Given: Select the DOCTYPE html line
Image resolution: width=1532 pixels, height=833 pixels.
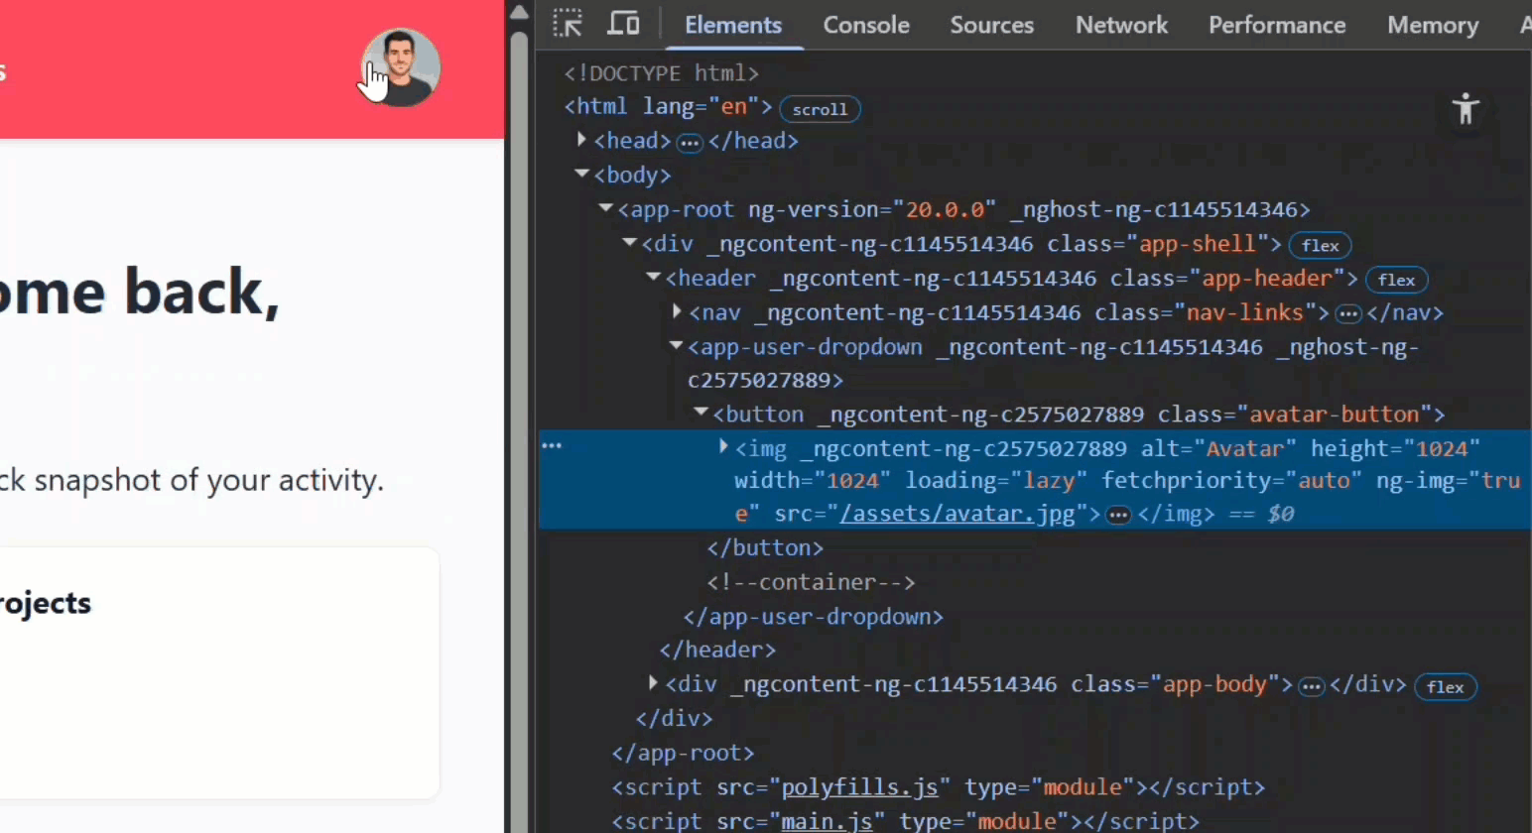Looking at the screenshot, I should (661, 73).
